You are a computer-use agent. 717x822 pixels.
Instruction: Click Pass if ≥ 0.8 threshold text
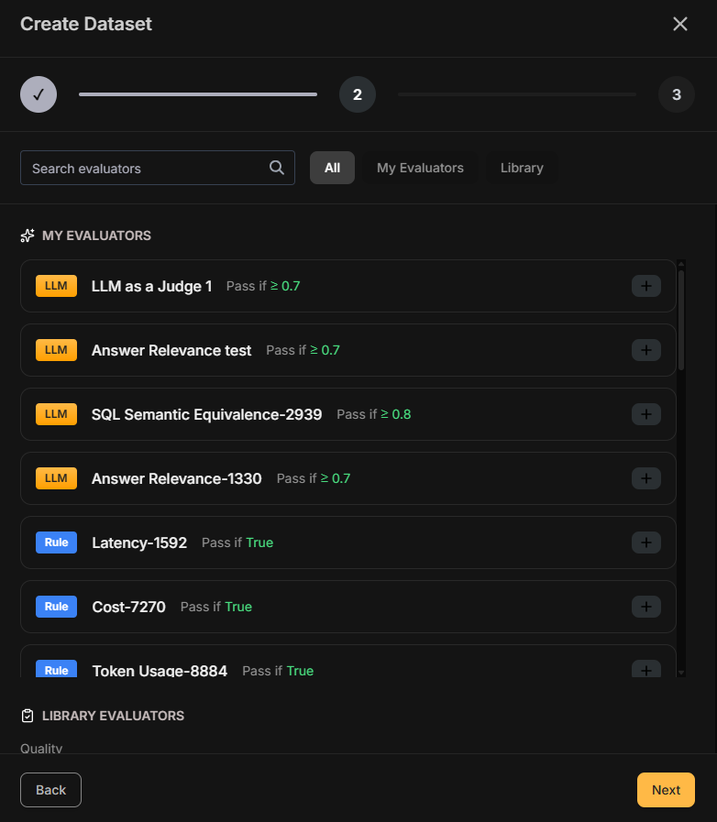coord(373,414)
